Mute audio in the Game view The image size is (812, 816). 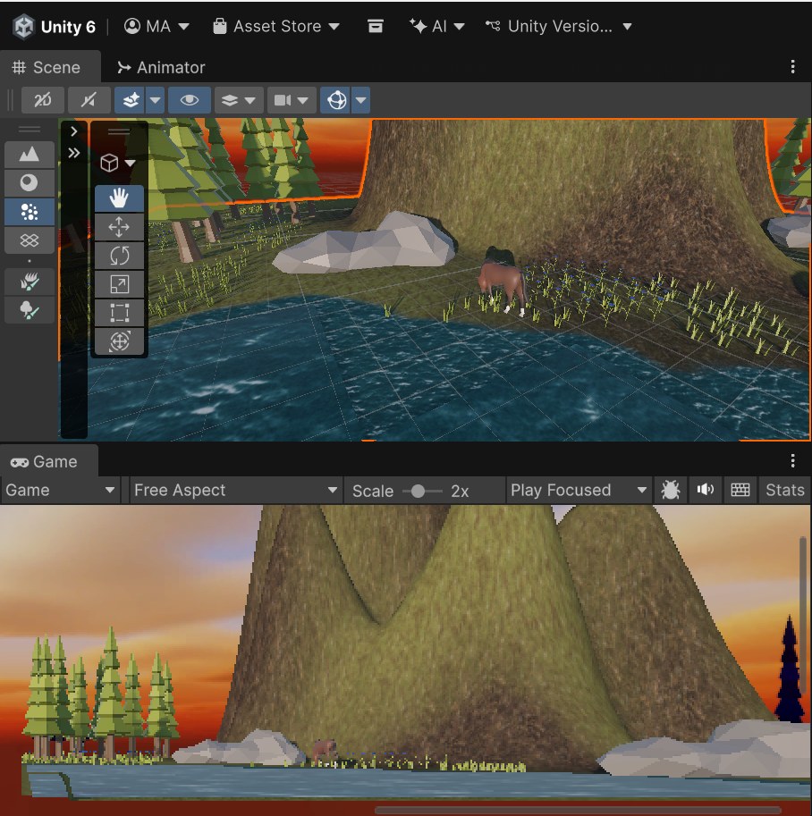[x=706, y=490]
